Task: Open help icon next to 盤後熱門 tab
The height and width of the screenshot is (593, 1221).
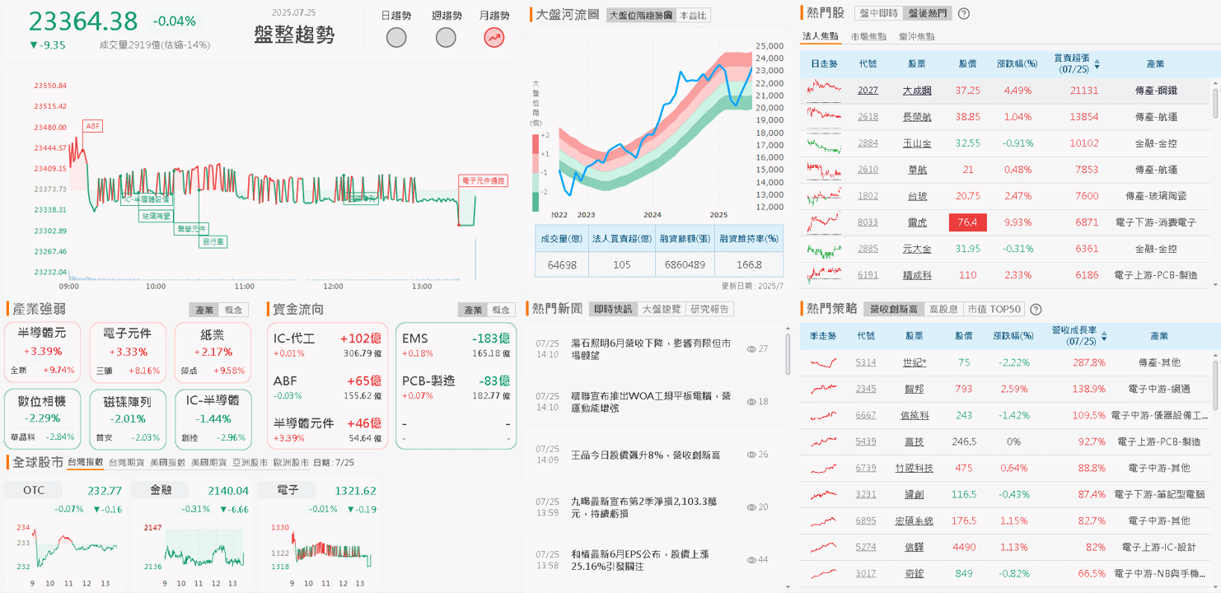Action: point(964,13)
